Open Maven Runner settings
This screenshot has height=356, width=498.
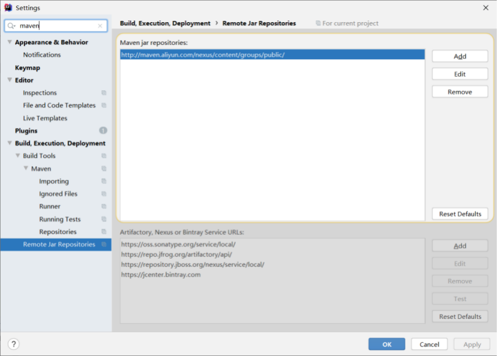(50, 206)
